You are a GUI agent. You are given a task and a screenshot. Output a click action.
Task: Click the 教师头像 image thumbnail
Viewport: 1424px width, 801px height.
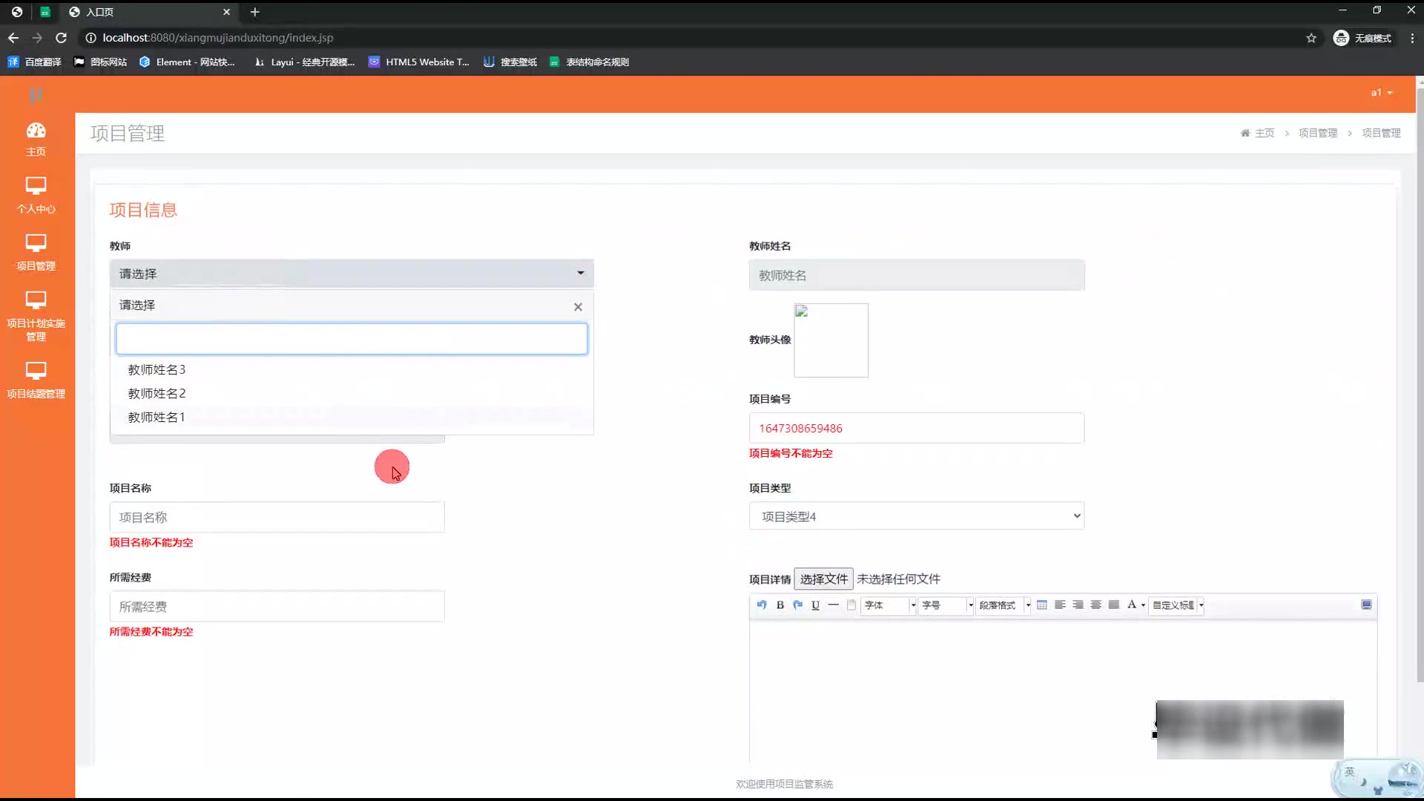click(831, 340)
